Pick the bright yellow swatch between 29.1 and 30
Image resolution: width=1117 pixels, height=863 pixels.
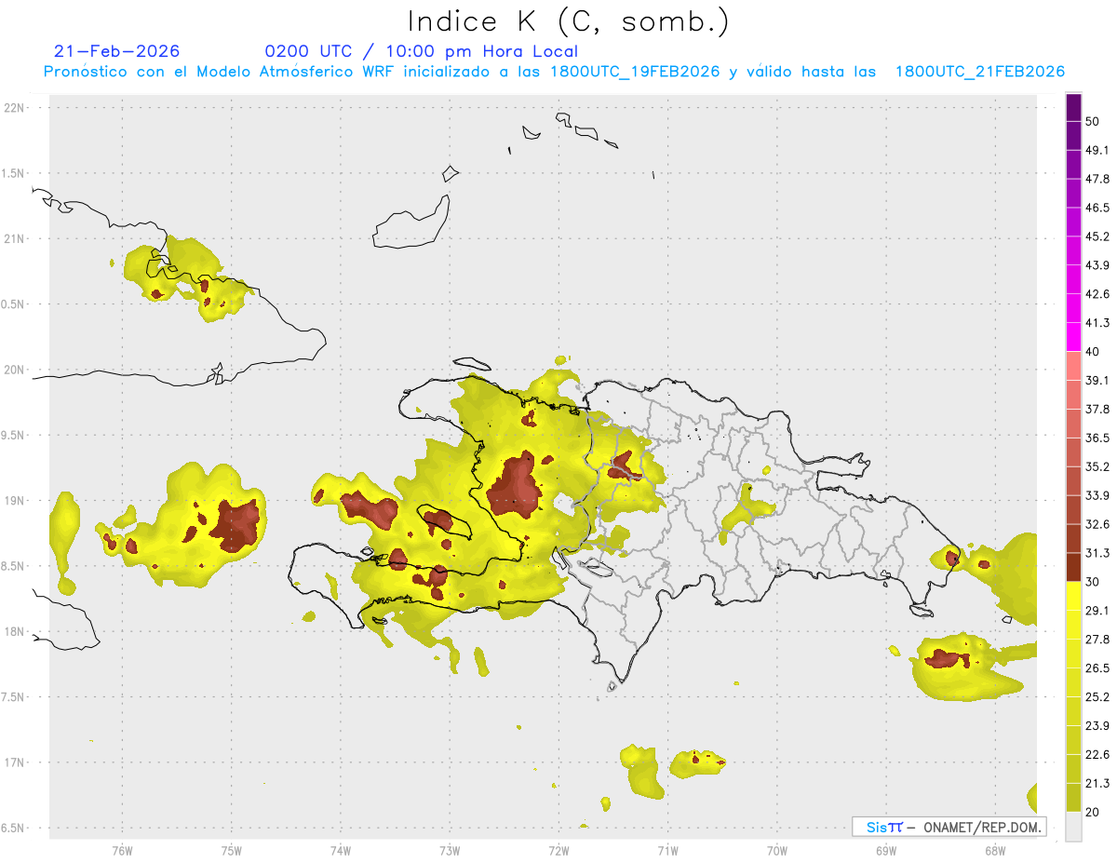[1073, 596]
